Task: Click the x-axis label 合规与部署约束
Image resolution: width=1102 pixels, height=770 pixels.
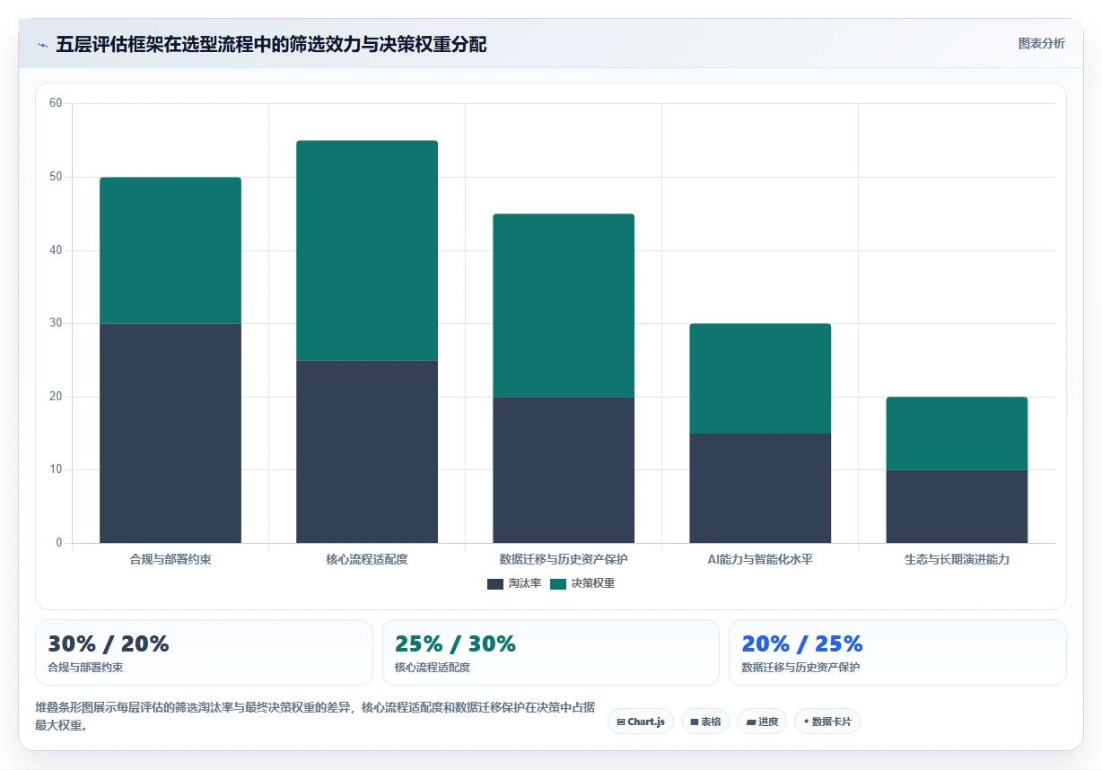Action: point(171,559)
